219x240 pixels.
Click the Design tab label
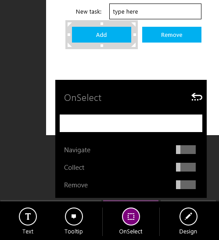click(x=188, y=232)
